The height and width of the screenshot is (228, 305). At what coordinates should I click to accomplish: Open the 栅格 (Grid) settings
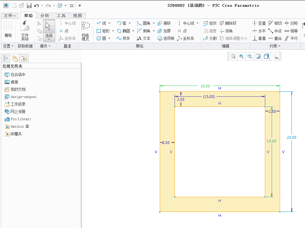[x=8, y=29]
